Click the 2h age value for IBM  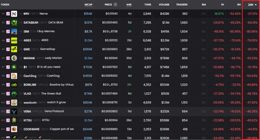coord(130,31)
